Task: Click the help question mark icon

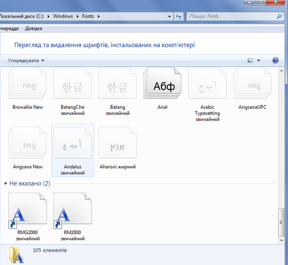Action: (x=275, y=60)
